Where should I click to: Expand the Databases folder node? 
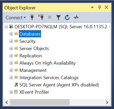[11, 34]
